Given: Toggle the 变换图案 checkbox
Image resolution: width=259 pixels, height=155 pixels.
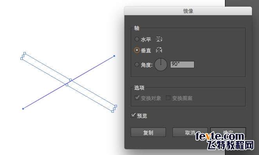Looking at the screenshot, I should point(168,98).
